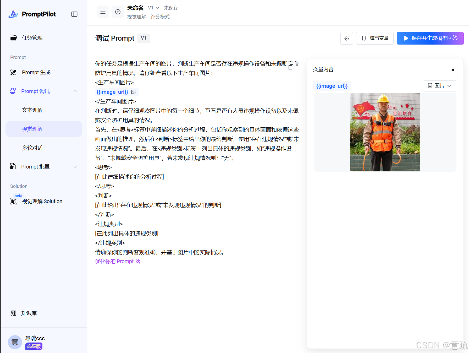Click the worker image thumbnail

click(385, 132)
